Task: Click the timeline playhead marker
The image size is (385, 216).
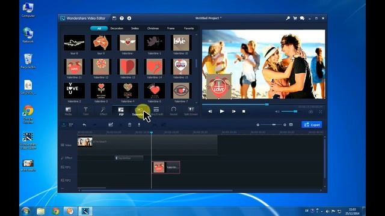Action: pyautogui.click(x=152, y=133)
